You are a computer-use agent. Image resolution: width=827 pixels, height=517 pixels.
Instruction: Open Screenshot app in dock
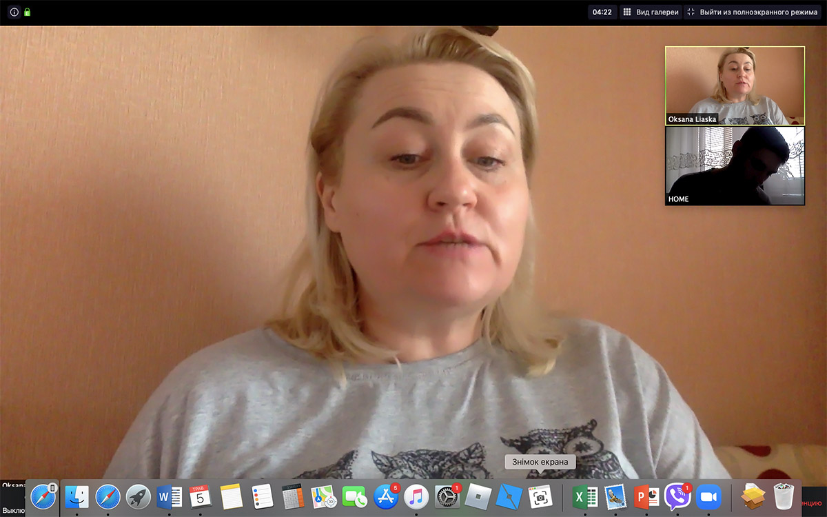click(x=540, y=496)
